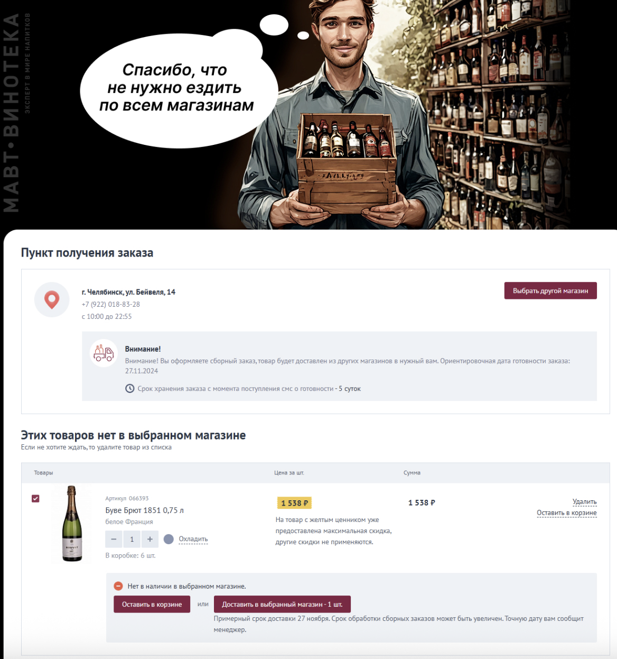Click the red minus unavailable icon
617x659 pixels.
118,586
